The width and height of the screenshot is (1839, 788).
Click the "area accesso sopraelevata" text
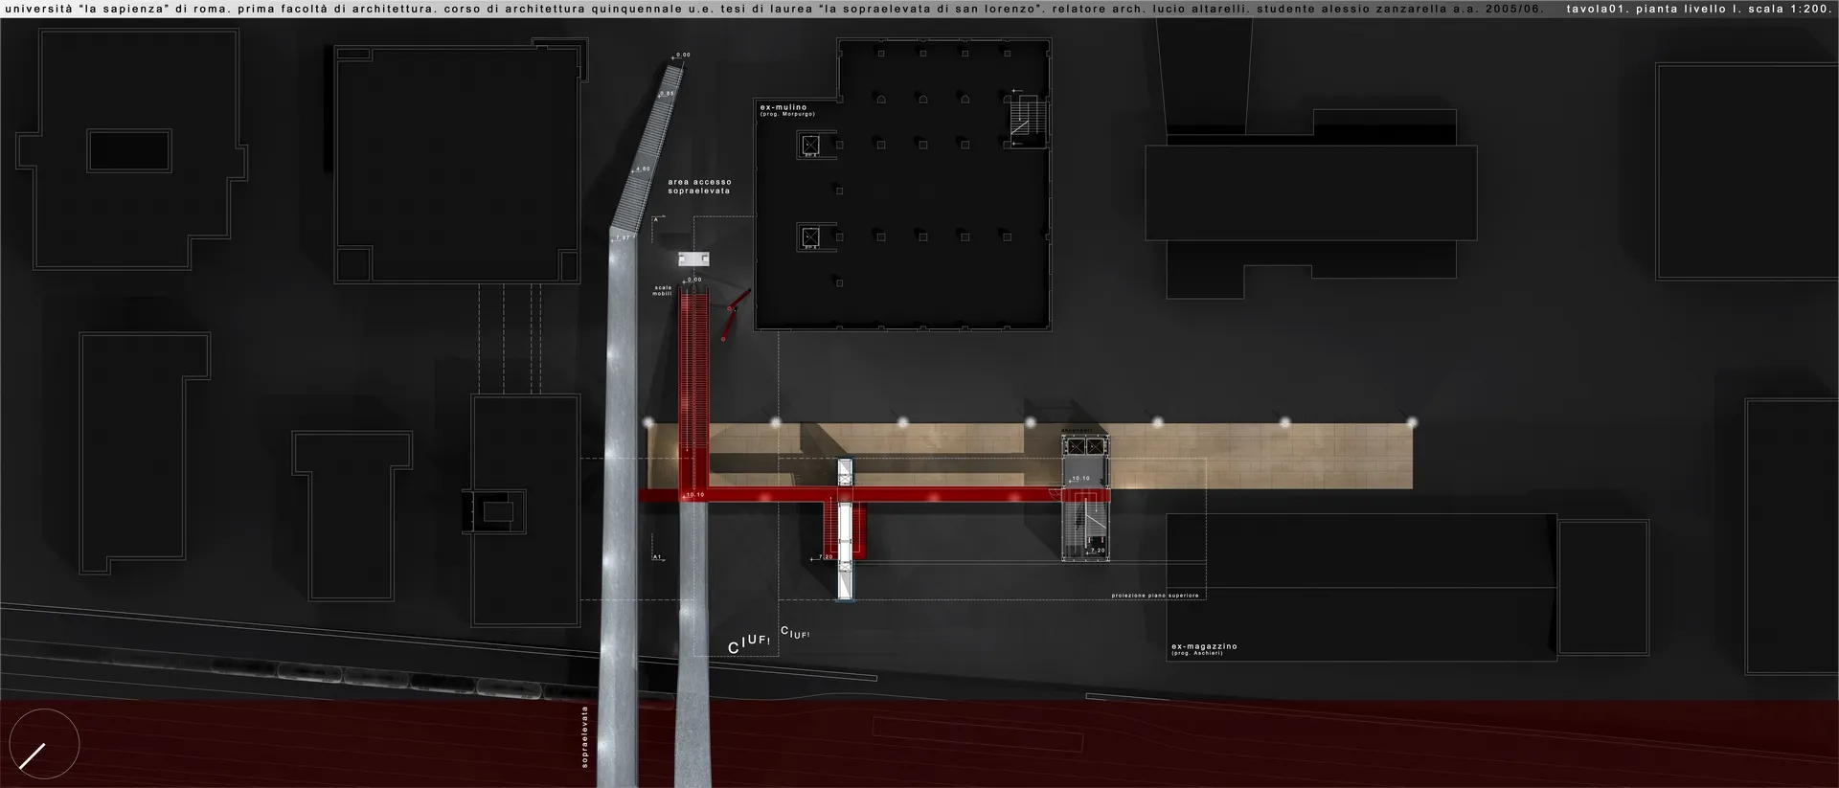click(x=699, y=186)
